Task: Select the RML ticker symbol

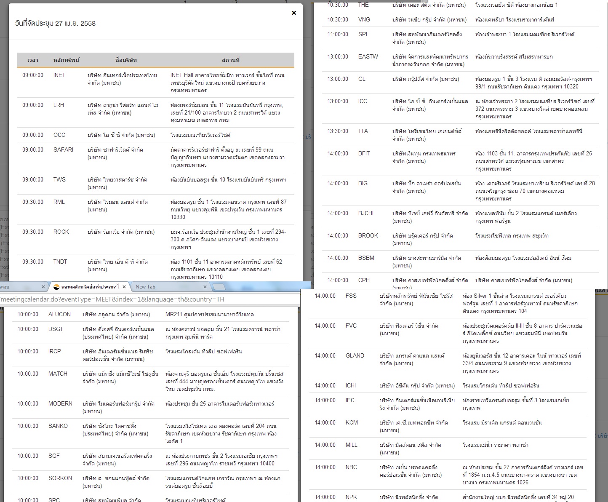Action: click(59, 202)
